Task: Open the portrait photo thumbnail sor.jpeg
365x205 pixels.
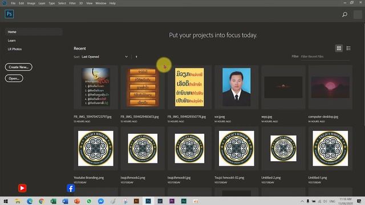Action: (237, 87)
